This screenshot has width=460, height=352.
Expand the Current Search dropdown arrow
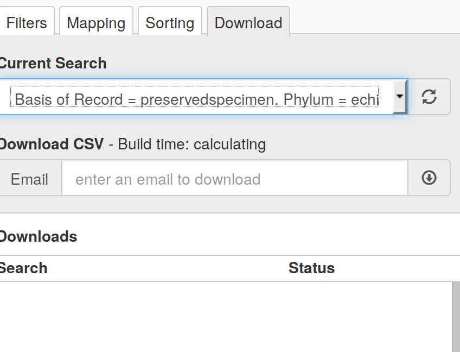399,96
